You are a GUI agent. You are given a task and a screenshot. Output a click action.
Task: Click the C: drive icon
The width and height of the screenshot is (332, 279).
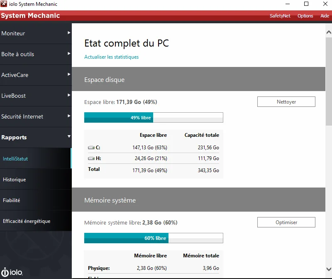click(91, 148)
